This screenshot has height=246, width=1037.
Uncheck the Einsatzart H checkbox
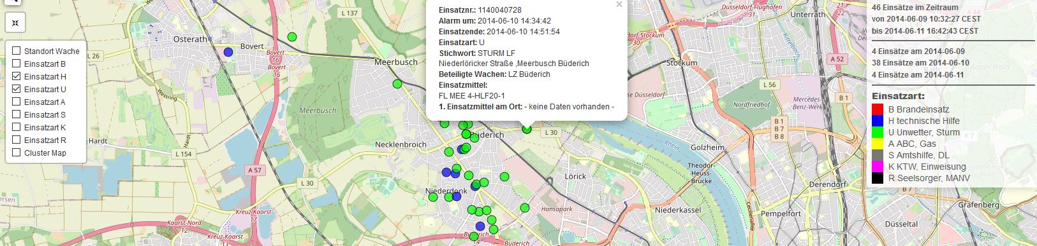17,76
